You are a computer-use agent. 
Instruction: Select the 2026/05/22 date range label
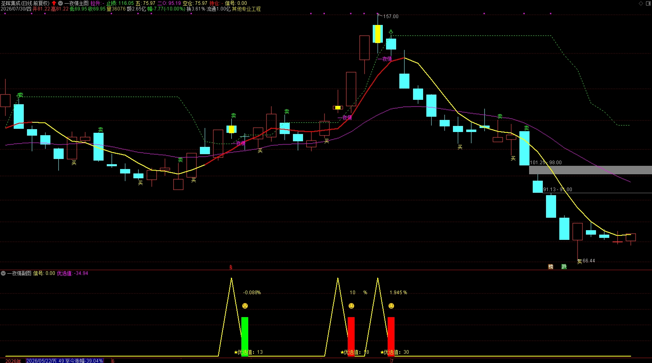pos(65,361)
